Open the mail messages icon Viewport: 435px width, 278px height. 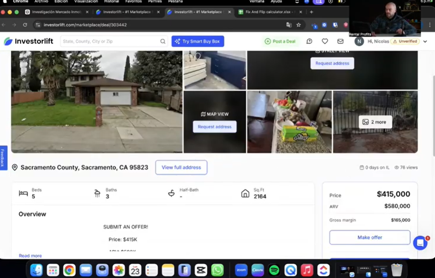(340, 41)
